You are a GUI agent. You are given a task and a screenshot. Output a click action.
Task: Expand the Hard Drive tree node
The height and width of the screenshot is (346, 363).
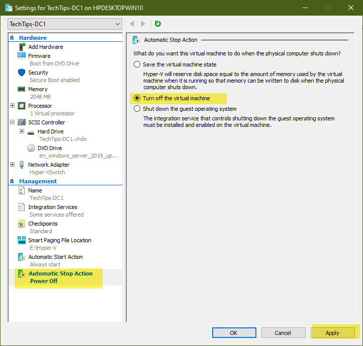coord(22,131)
